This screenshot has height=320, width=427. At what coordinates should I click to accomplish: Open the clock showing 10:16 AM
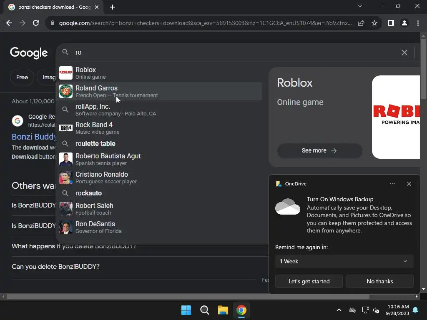pyautogui.click(x=397, y=310)
